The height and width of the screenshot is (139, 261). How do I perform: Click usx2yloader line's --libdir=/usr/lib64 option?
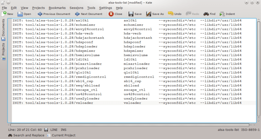[x=221, y=98]
